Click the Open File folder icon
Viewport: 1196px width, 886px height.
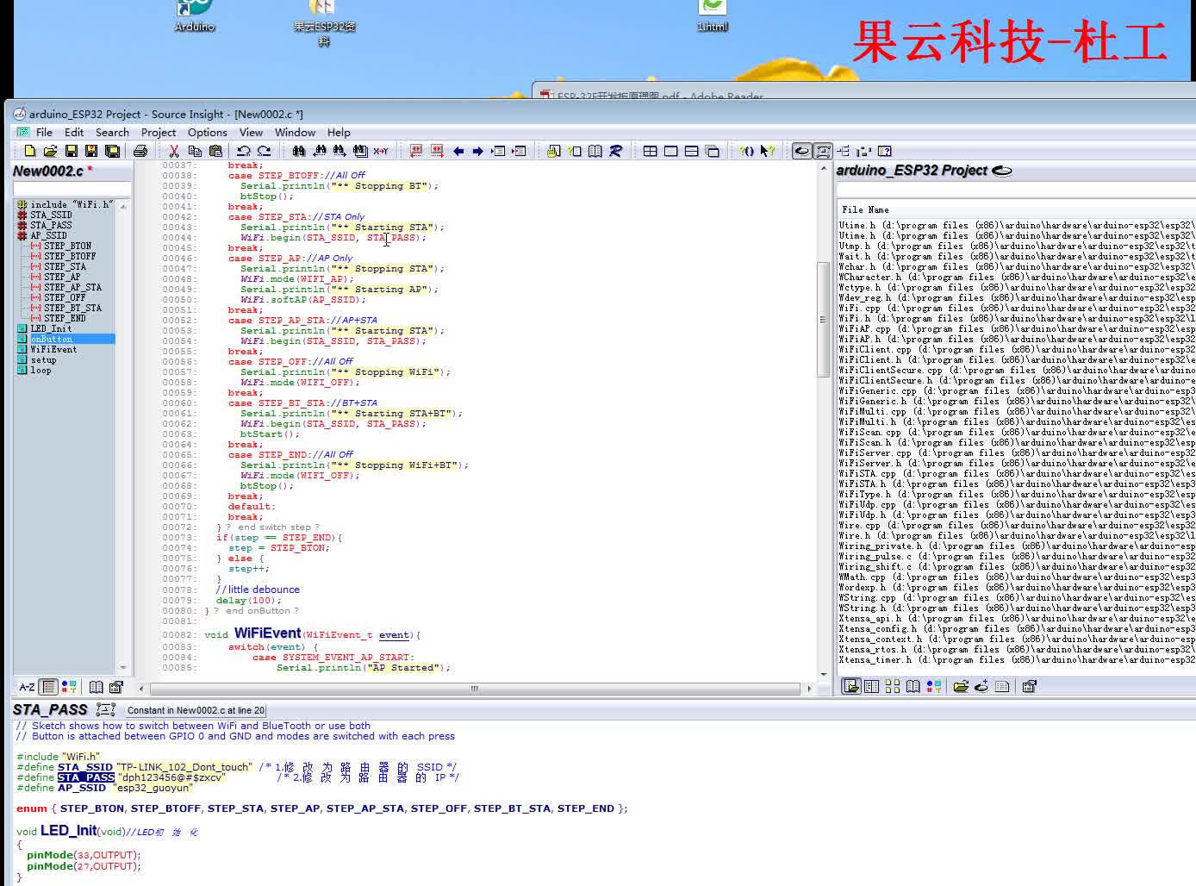pos(50,151)
